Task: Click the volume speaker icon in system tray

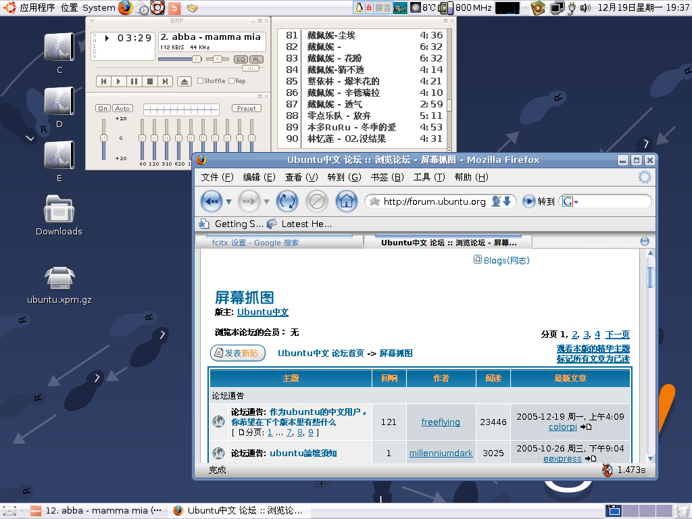Action: click(x=585, y=7)
